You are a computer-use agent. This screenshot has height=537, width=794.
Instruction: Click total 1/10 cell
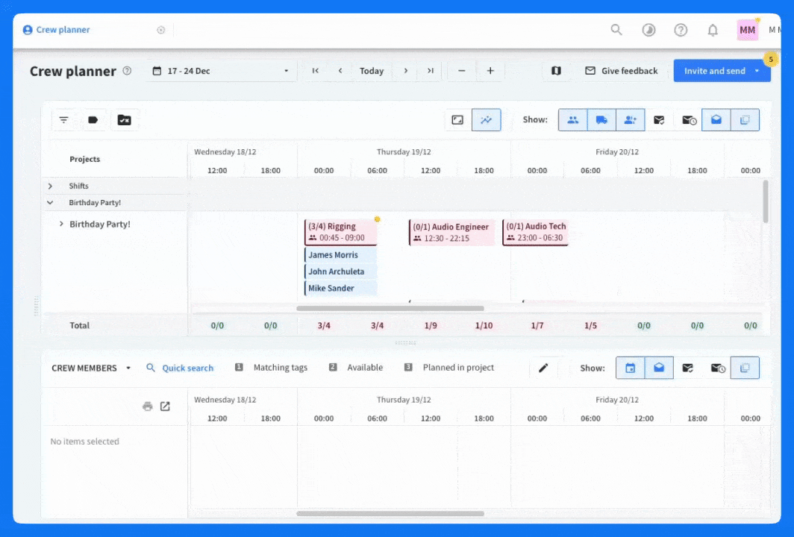coord(484,325)
